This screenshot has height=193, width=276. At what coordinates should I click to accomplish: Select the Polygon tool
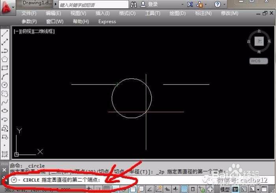tap(5, 59)
